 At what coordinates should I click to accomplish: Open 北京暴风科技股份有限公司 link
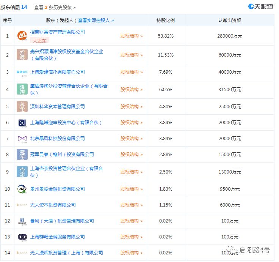point(57,139)
